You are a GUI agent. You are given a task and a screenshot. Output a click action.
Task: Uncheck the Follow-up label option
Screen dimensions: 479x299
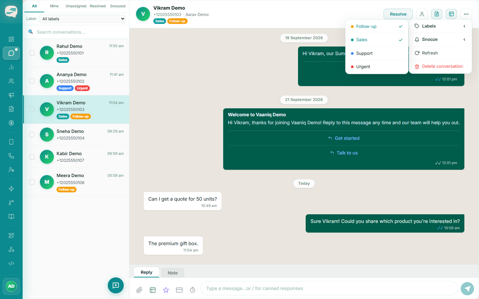pyautogui.click(x=377, y=27)
